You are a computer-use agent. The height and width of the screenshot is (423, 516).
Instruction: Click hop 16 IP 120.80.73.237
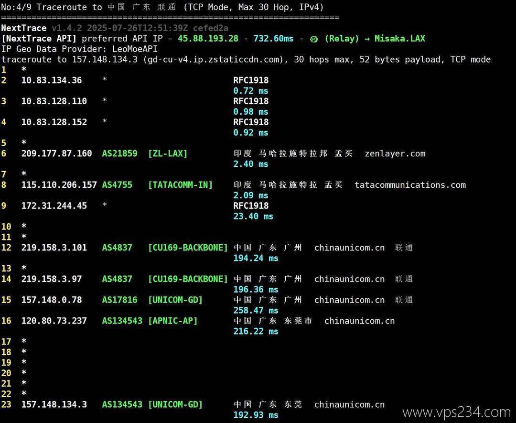[54, 321]
